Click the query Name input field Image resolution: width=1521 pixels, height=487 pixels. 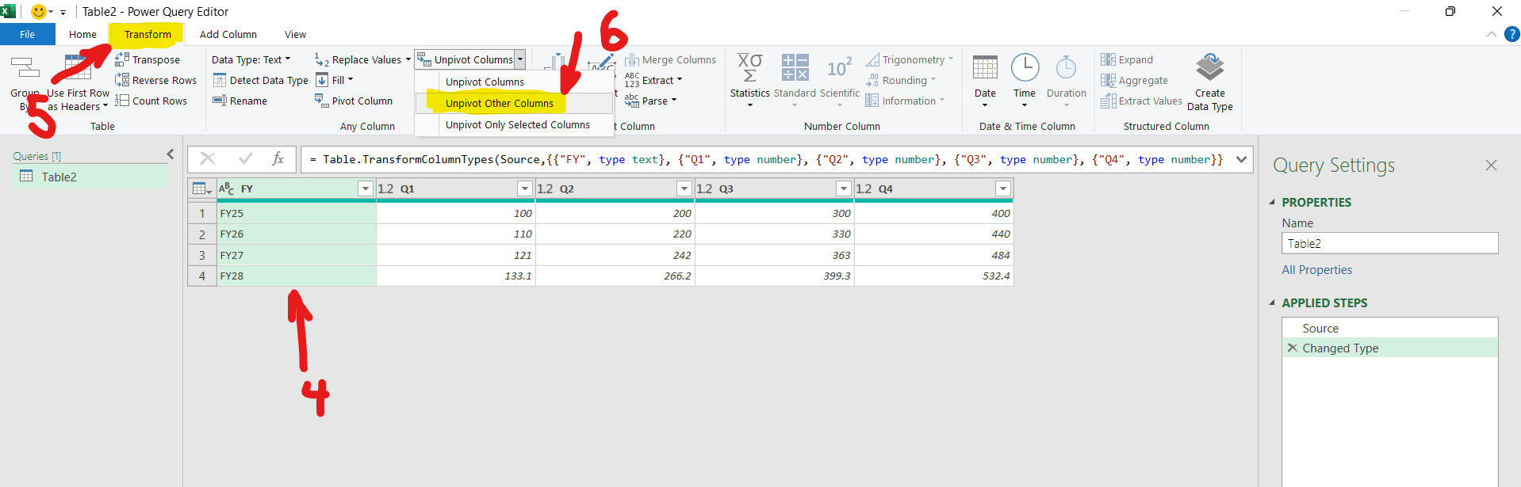(1389, 243)
